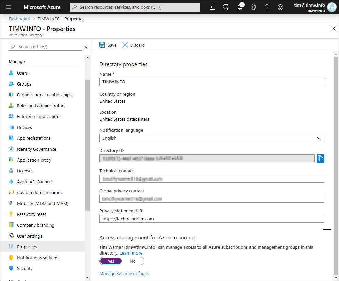The height and width of the screenshot is (281, 339).
Task: Set access management toggle to Yes
Action: (x=111, y=261)
